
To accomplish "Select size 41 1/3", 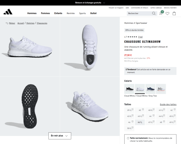I will (161, 110).
